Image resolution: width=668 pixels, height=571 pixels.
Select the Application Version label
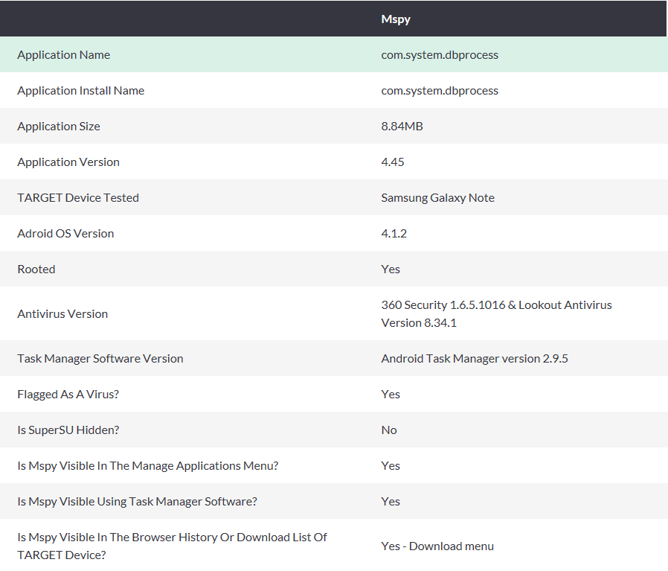(x=68, y=162)
